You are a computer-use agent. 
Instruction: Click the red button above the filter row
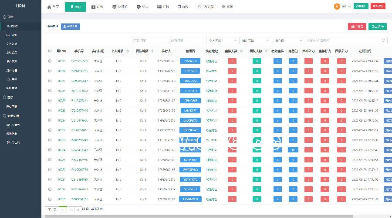tap(357, 26)
